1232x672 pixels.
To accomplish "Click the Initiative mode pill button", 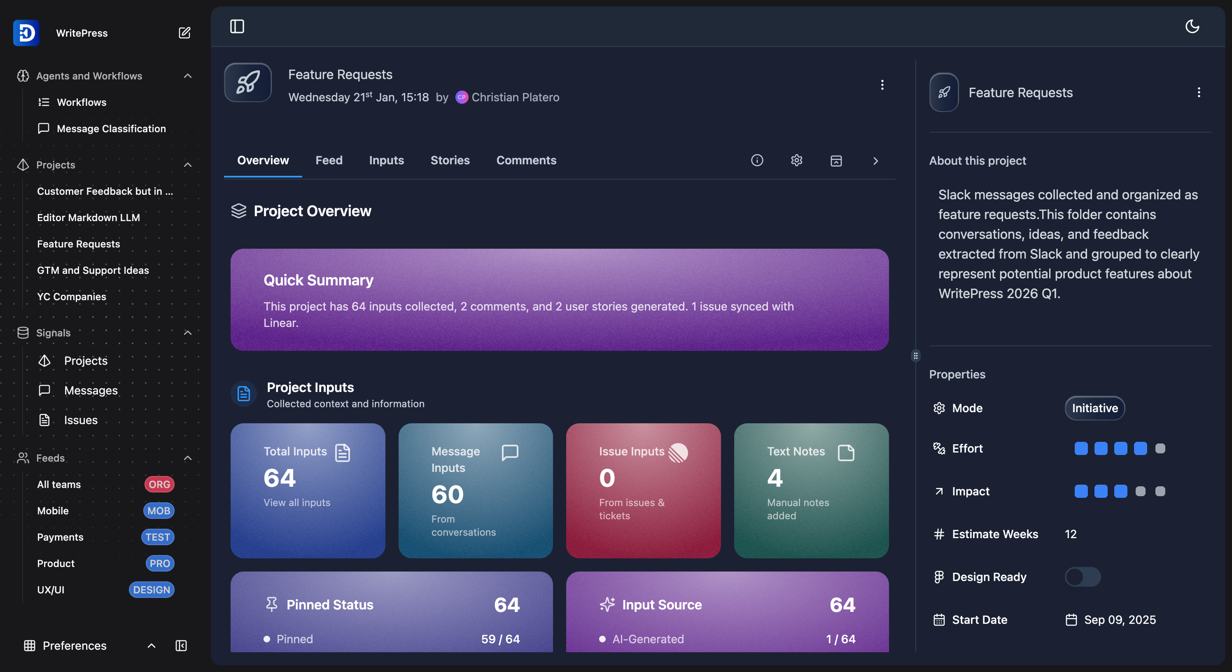I will tap(1094, 408).
